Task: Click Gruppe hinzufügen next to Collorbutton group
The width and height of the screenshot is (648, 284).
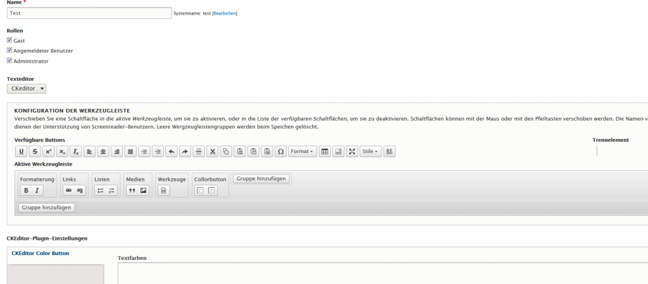Action: pyautogui.click(x=261, y=178)
